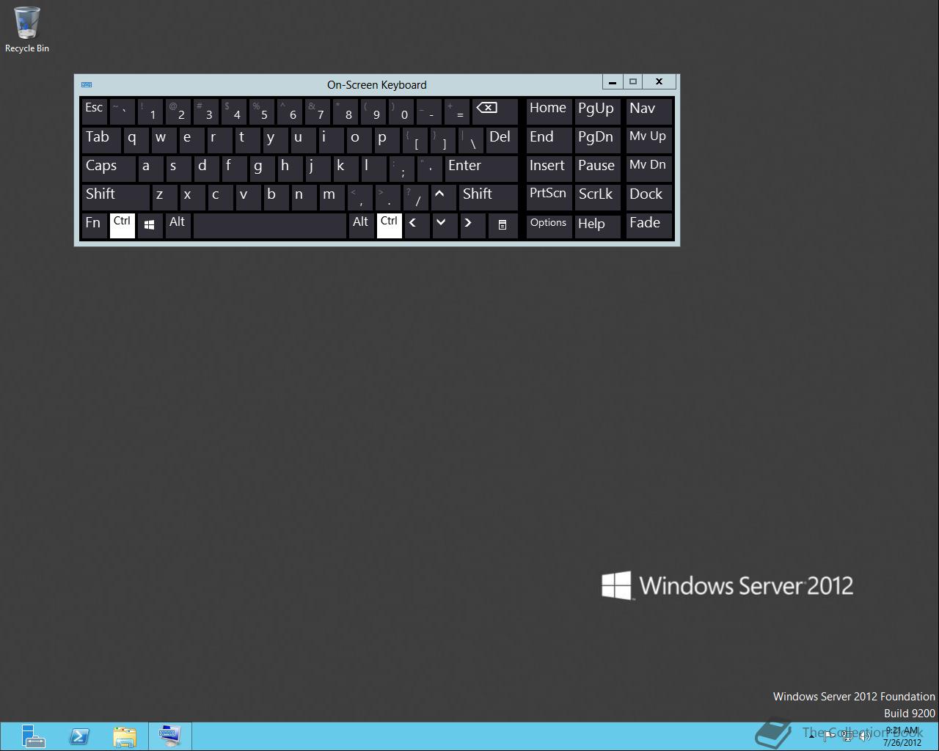Viewport: 939px width, 751px height.
Task: Launch PowerShell from the taskbar
Action: click(x=79, y=736)
